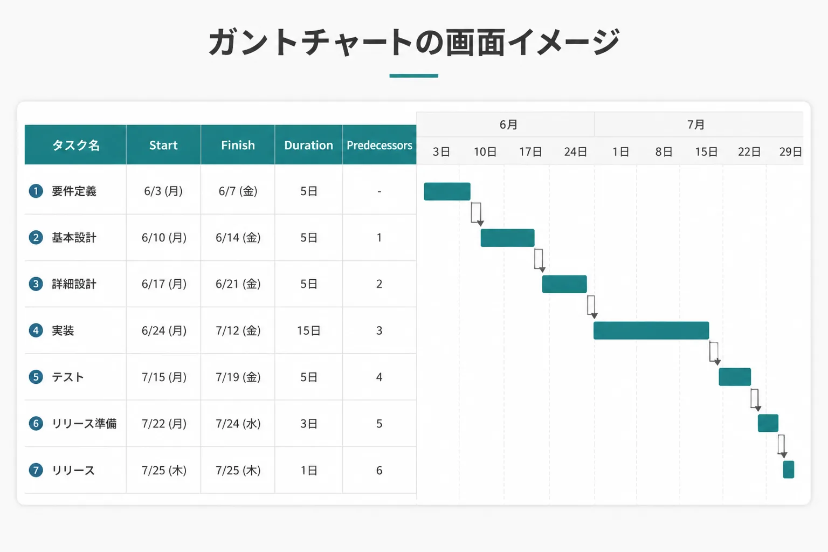This screenshot has height=552, width=828.
Task: Select the 基本設計 Gantt bar
Action: (507, 238)
